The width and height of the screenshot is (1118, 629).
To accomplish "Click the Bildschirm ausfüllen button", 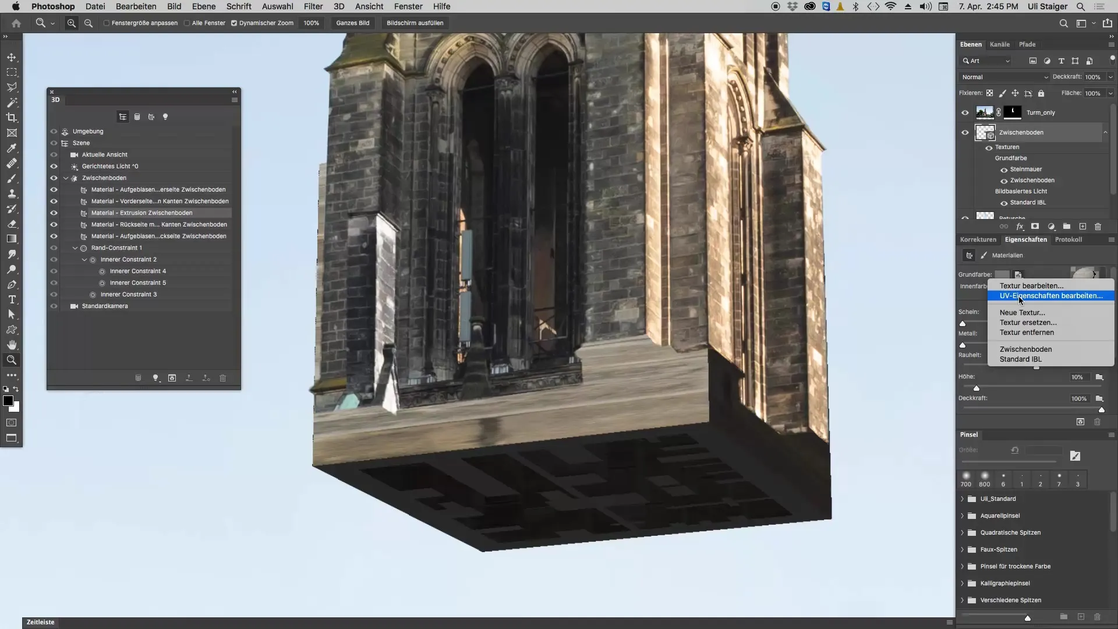I will (x=415, y=23).
